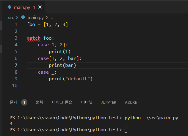Click the Python file icon on main.py tab
The width and height of the screenshot is (188, 136).
pos(10,7)
